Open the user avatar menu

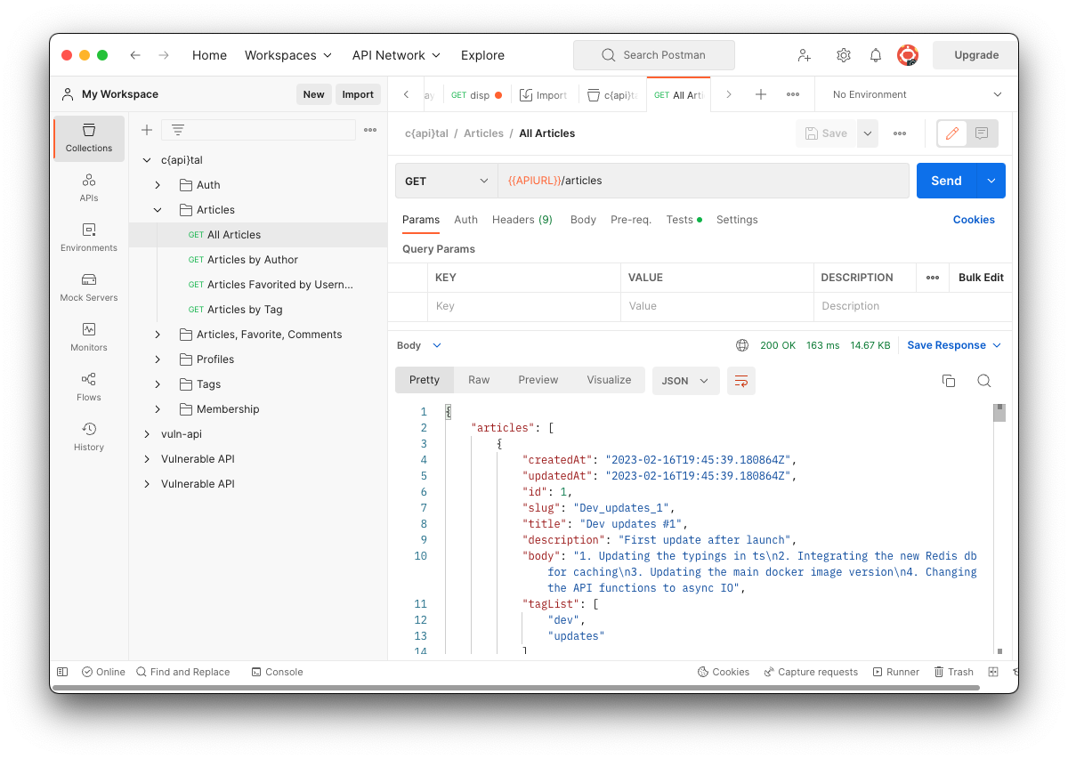[907, 55]
